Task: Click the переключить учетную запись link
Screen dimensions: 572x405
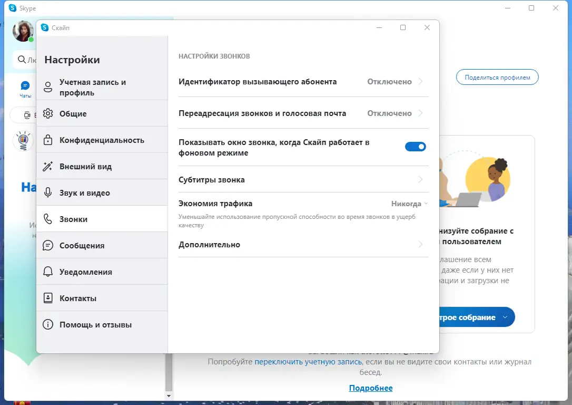Action: [x=308, y=362]
